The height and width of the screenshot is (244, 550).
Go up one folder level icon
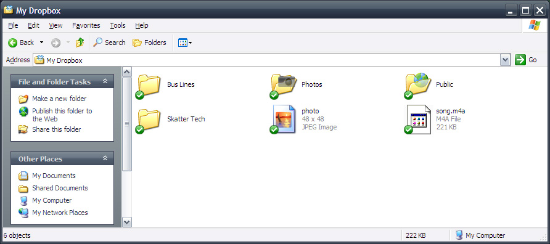point(80,43)
